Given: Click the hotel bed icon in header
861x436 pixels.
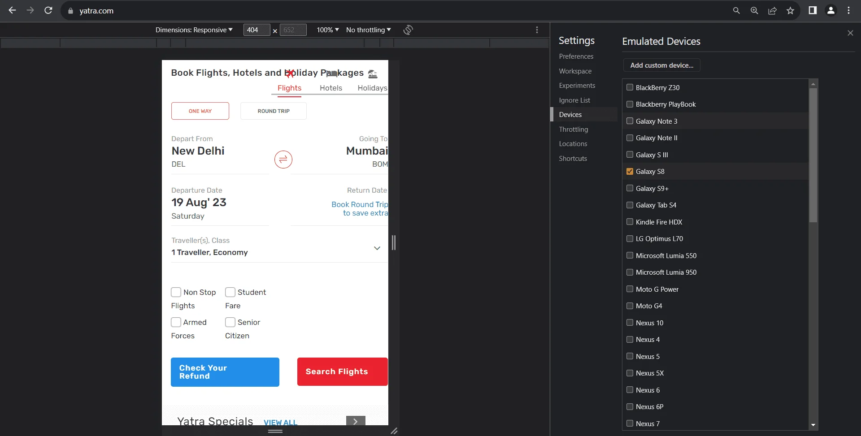Looking at the screenshot, I should tap(332, 73).
